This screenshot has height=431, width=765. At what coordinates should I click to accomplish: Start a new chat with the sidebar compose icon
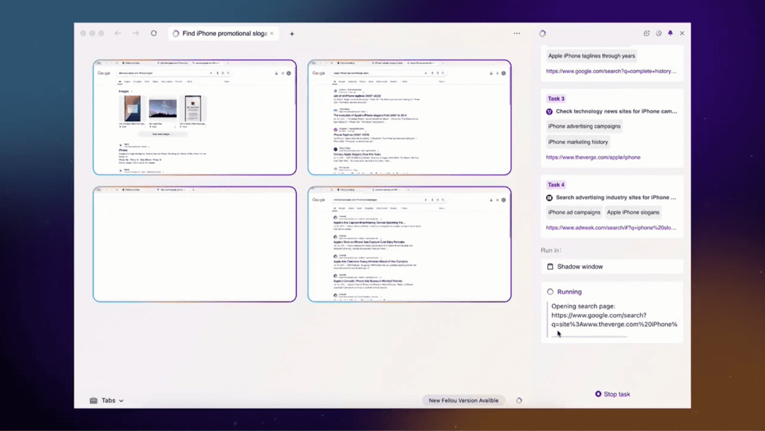point(647,33)
